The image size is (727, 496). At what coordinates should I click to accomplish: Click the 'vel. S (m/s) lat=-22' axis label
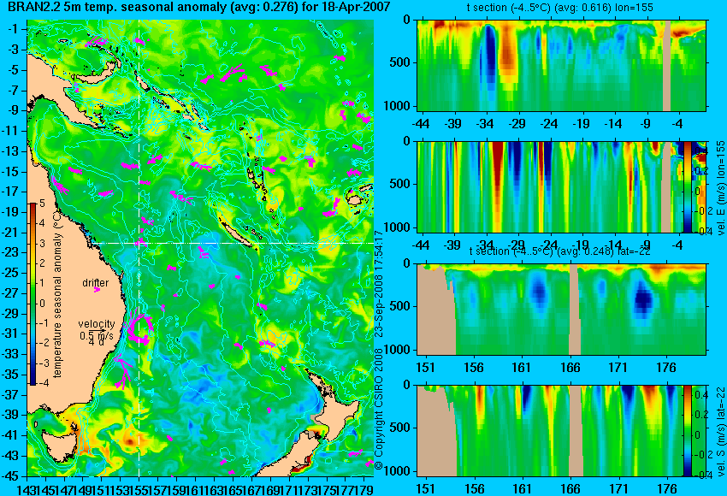tap(720, 431)
